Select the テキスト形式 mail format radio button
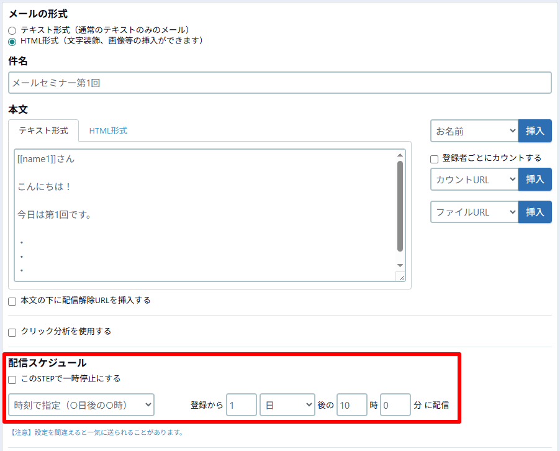This screenshot has height=451, width=560. point(12,30)
